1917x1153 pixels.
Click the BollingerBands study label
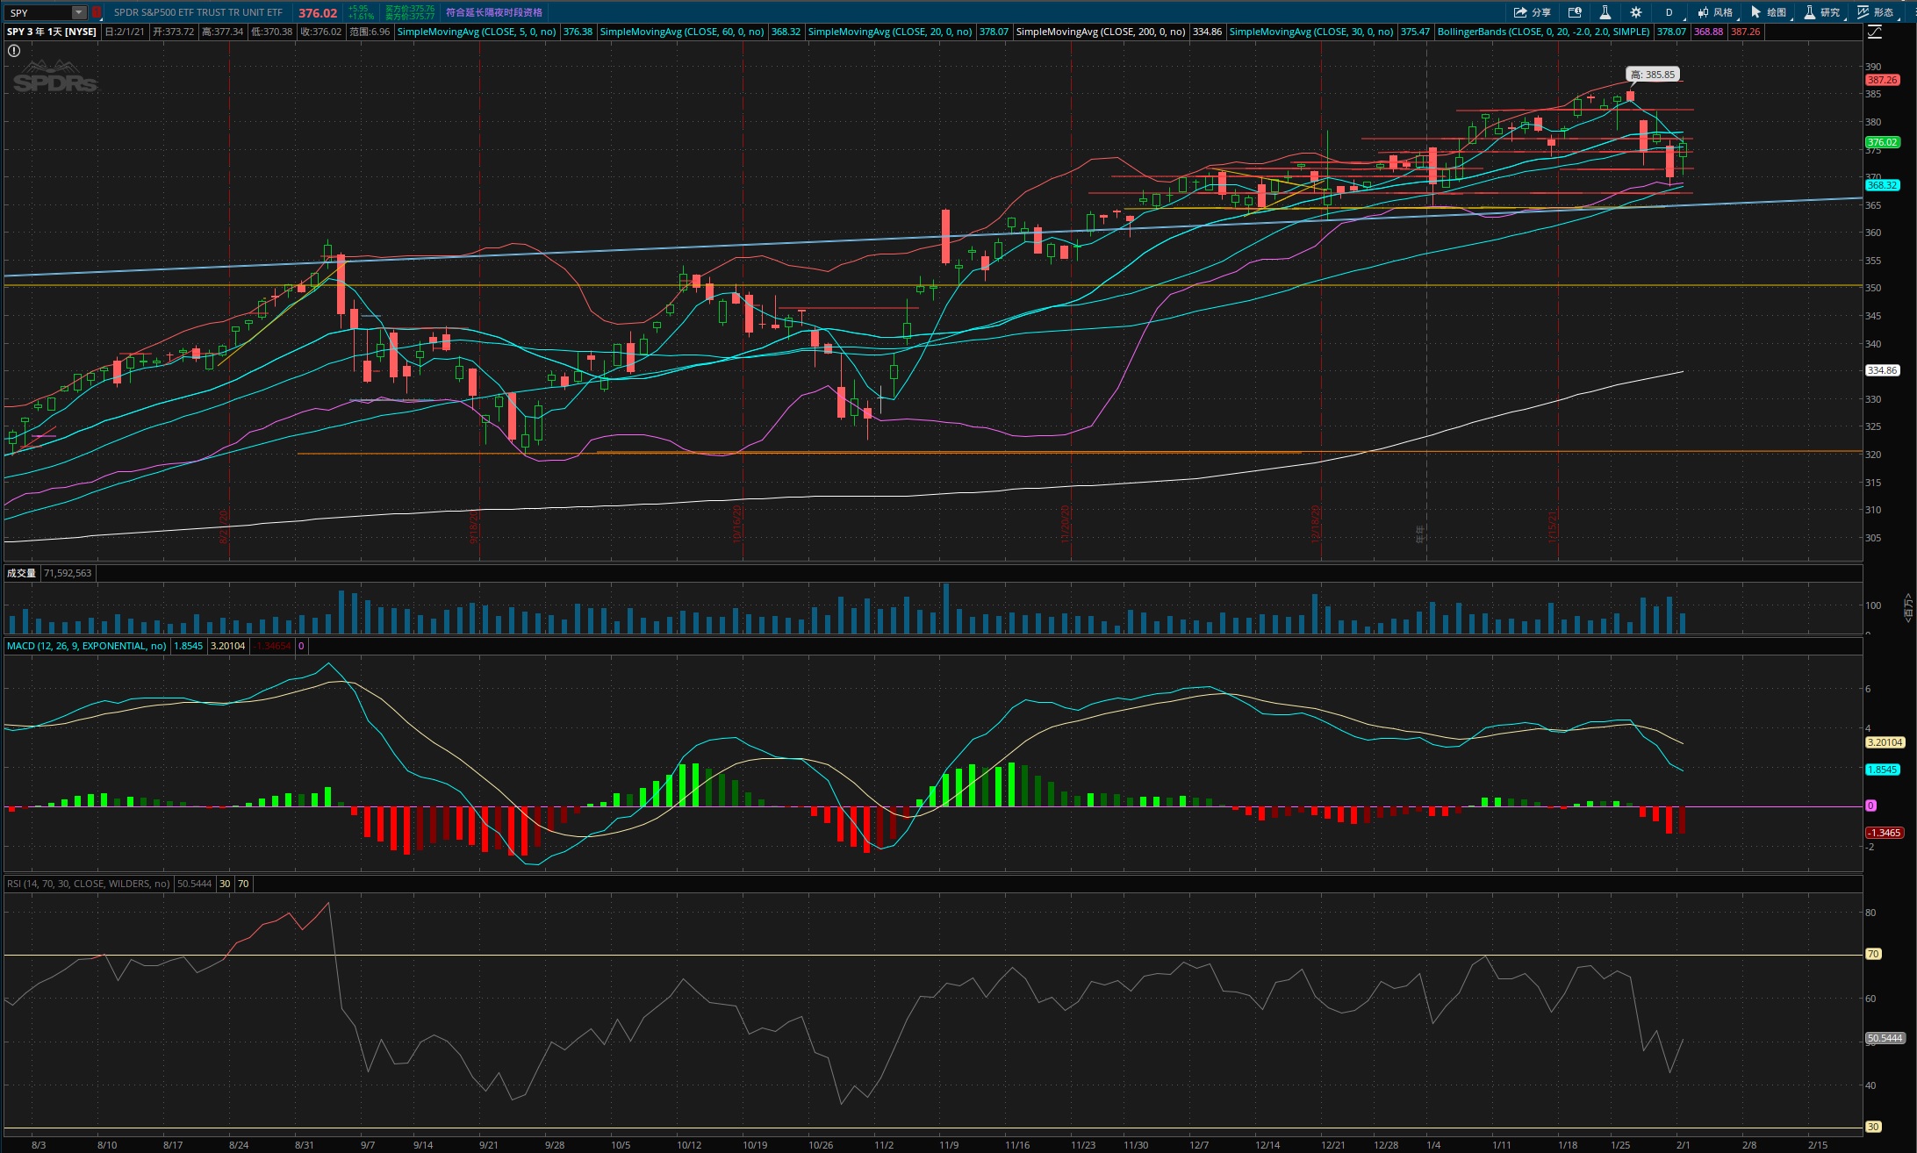coord(1542,32)
